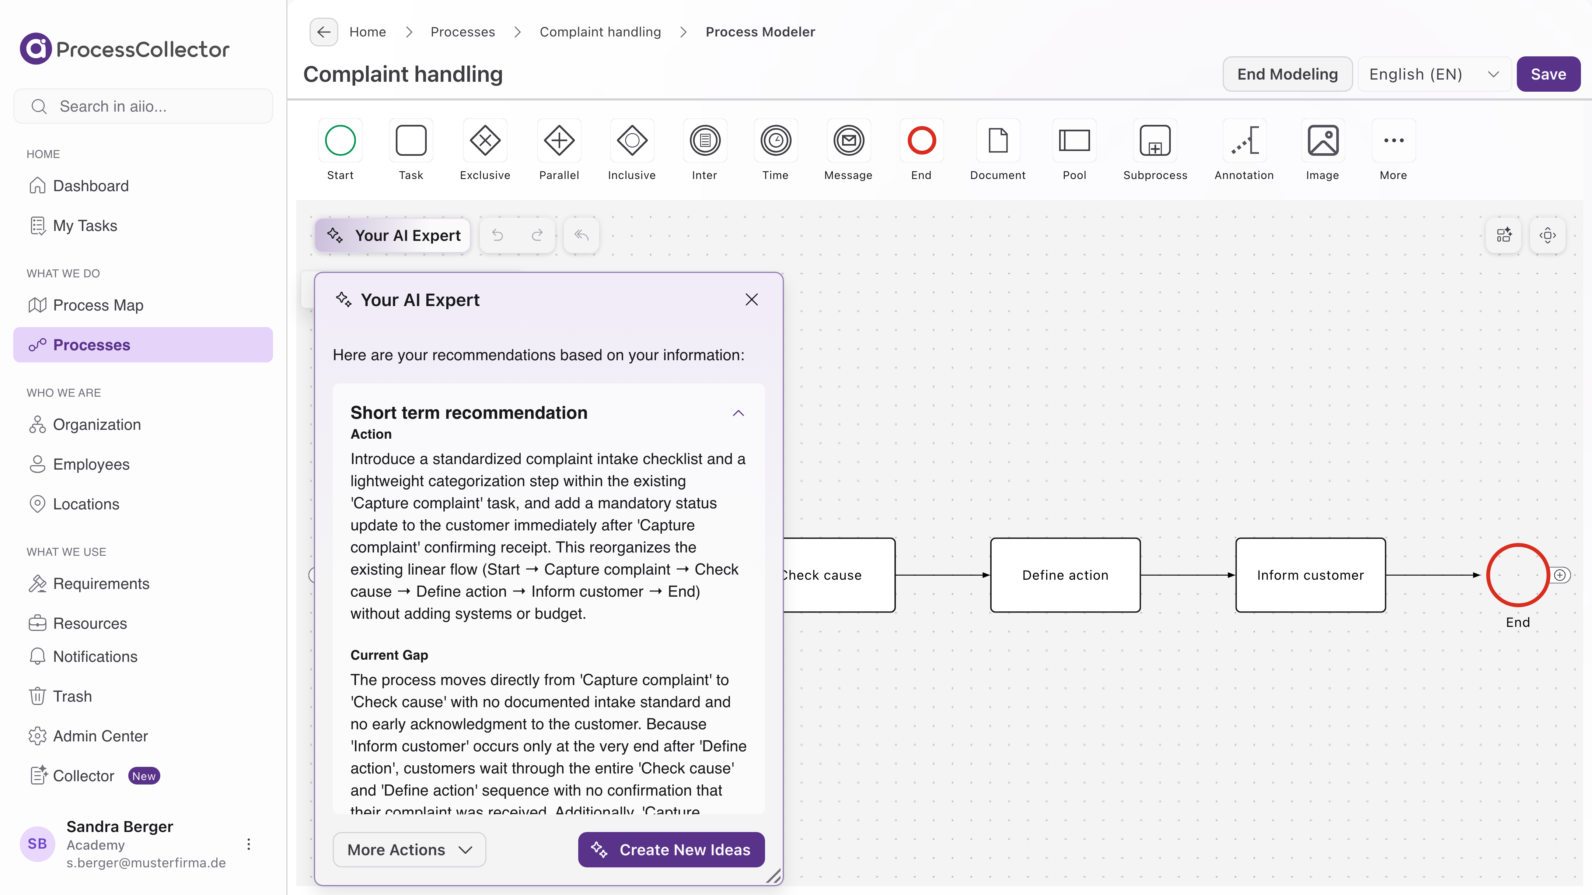
Task: Select the Task shape tool
Action: coord(411,141)
